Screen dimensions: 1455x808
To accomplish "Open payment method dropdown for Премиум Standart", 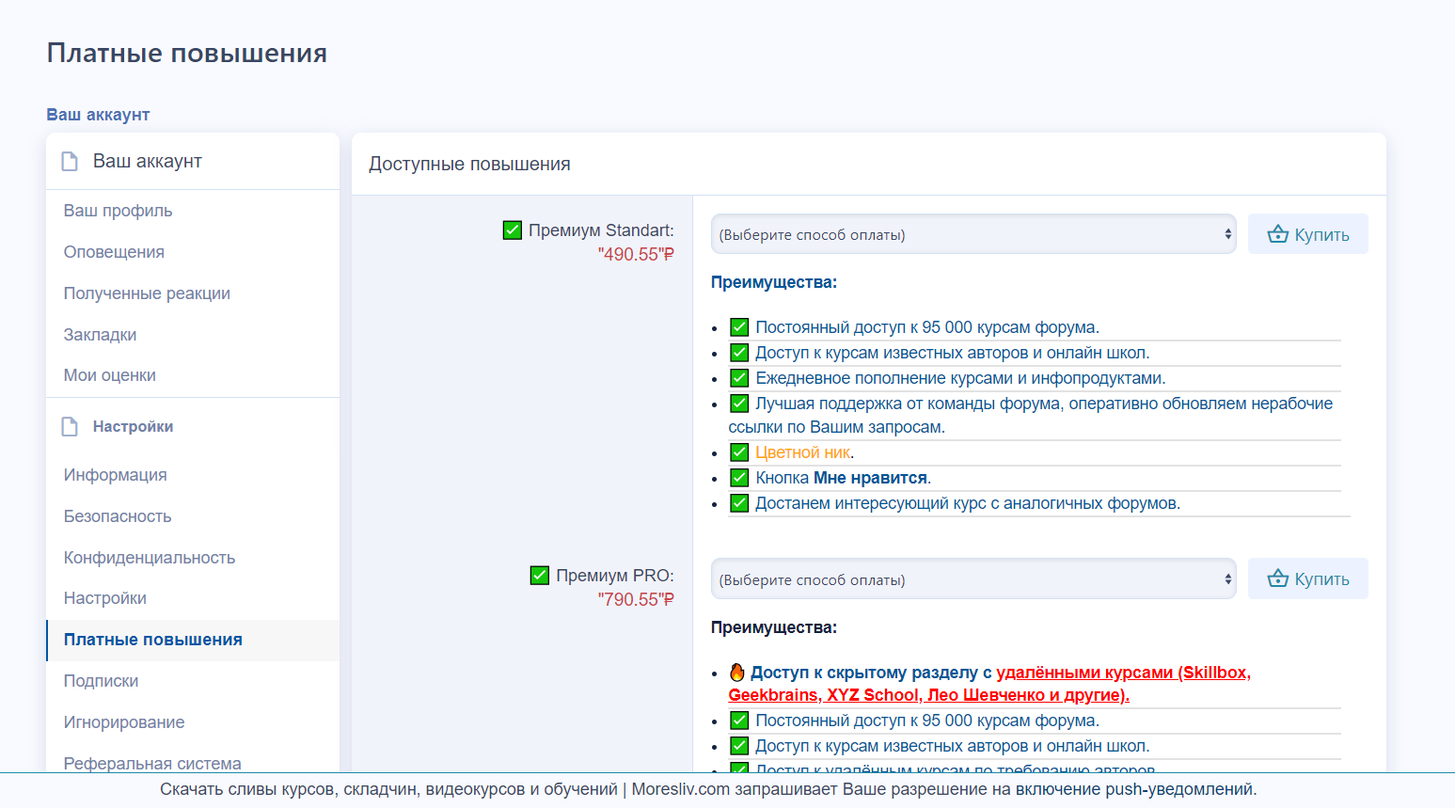I will (x=973, y=234).
